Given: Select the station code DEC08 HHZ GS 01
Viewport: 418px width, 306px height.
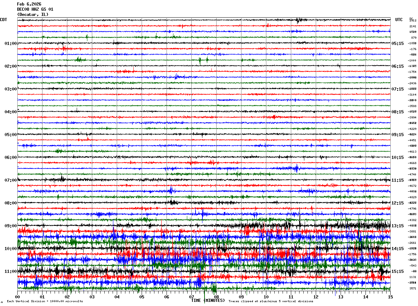Looking at the screenshot, I should click(x=35, y=9).
